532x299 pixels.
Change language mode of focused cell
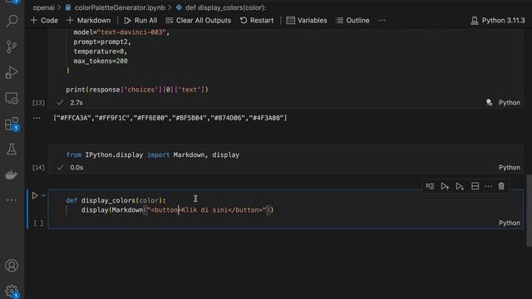coord(510,223)
